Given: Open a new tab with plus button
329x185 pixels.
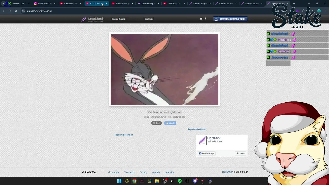Looking at the screenshot, I should [x=294, y=4].
